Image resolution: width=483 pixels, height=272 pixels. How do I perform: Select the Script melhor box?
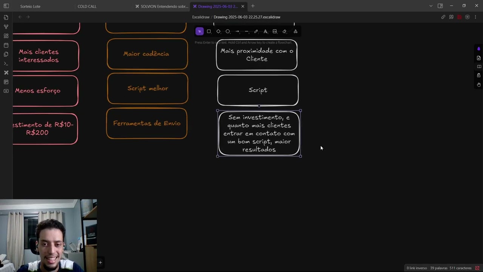tap(148, 88)
